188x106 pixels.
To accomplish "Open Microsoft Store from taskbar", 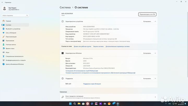I will (x=83, y=104).
